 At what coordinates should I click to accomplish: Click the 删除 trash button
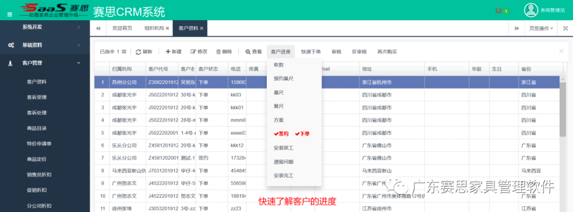tap(224, 52)
